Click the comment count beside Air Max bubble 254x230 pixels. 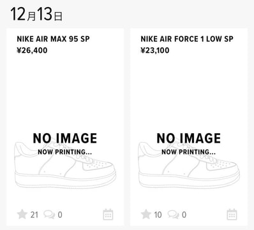coord(60,215)
